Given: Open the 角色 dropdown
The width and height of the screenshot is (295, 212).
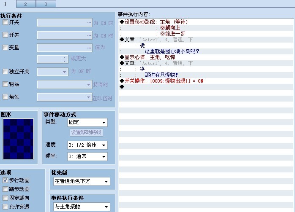Looking at the screenshot, I should (x=65, y=97).
